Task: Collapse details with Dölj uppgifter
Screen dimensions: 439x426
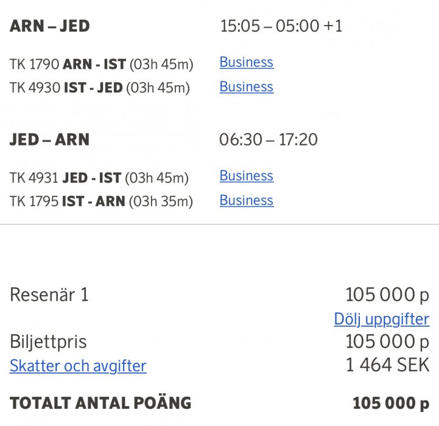Action: (381, 319)
